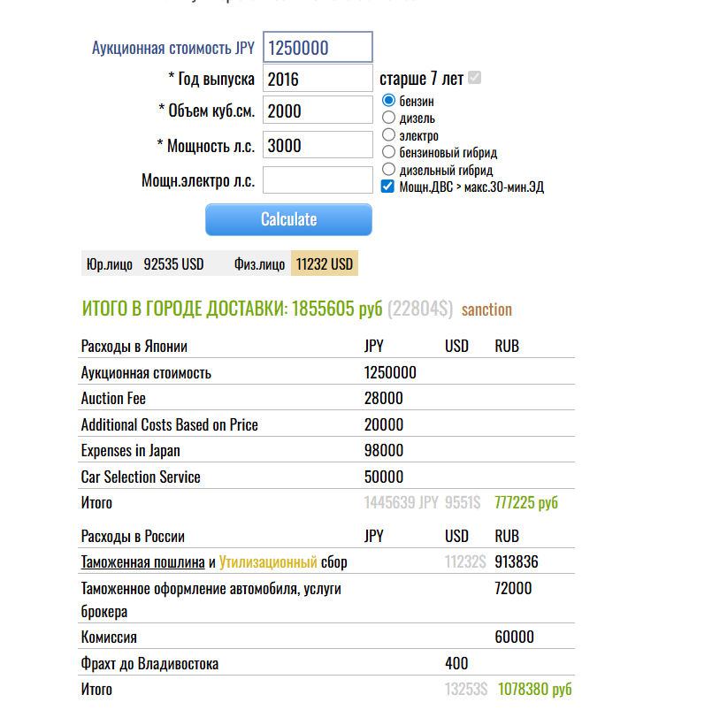Screen dimensions: 720x710
Task: Click the Auction cost JPY input field
Action: pyautogui.click(x=318, y=48)
